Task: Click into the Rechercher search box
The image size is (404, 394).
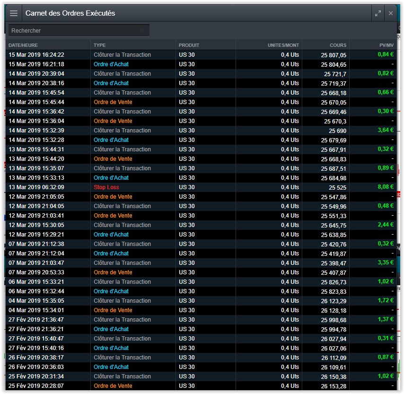Action: point(76,31)
